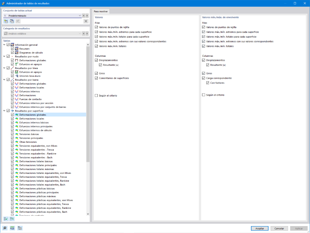Collapse the Resultados por línea node
Viewport: 310px width, 233px height.
coord(4,68)
